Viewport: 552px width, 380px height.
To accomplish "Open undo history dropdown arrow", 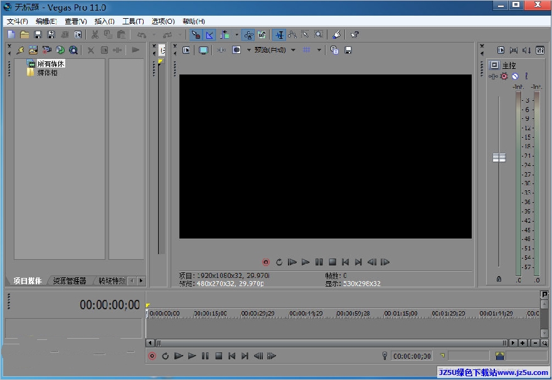I will point(154,34).
